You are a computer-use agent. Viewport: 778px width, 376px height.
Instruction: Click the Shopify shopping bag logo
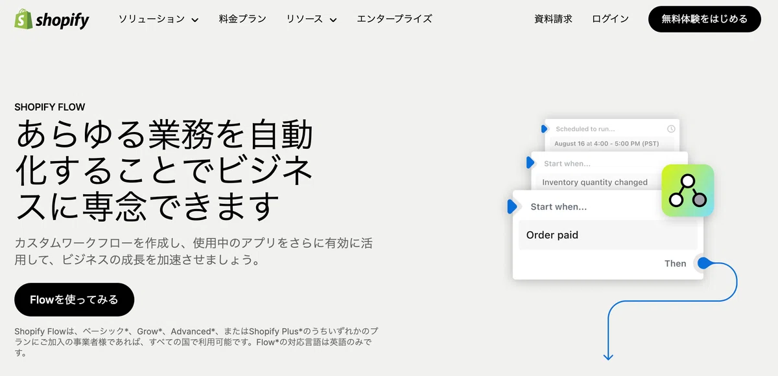[x=24, y=19]
